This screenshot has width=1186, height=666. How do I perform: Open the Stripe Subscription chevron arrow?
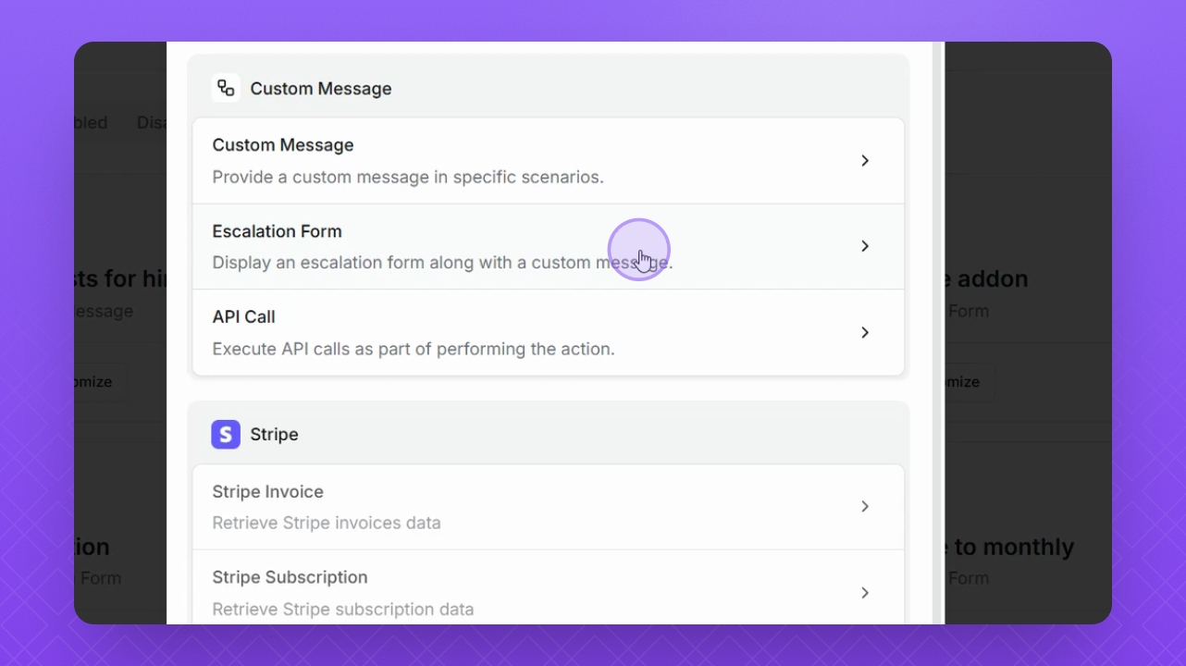point(865,592)
